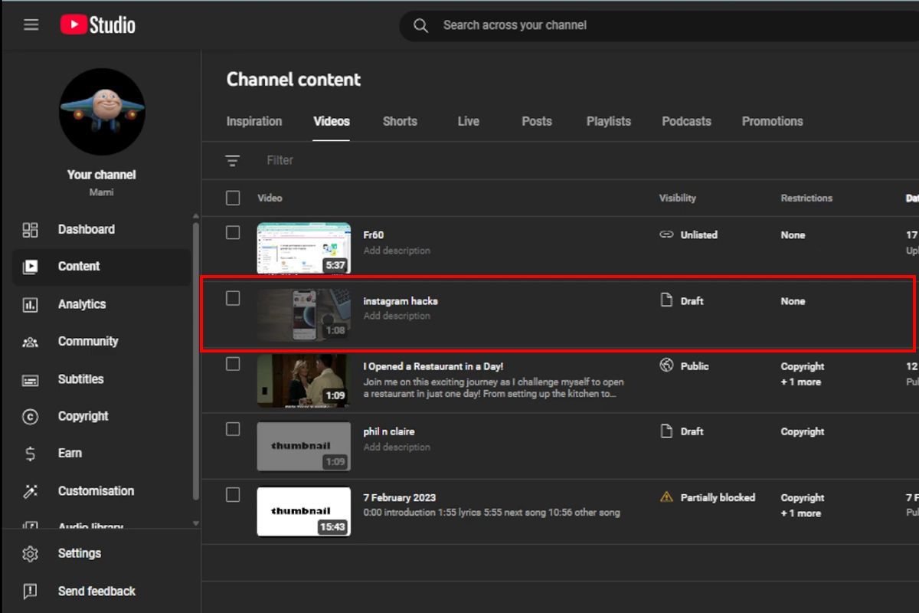The width and height of the screenshot is (919, 613).
Task: Click Add description under instagram hacks
Action: pos(397,316)
